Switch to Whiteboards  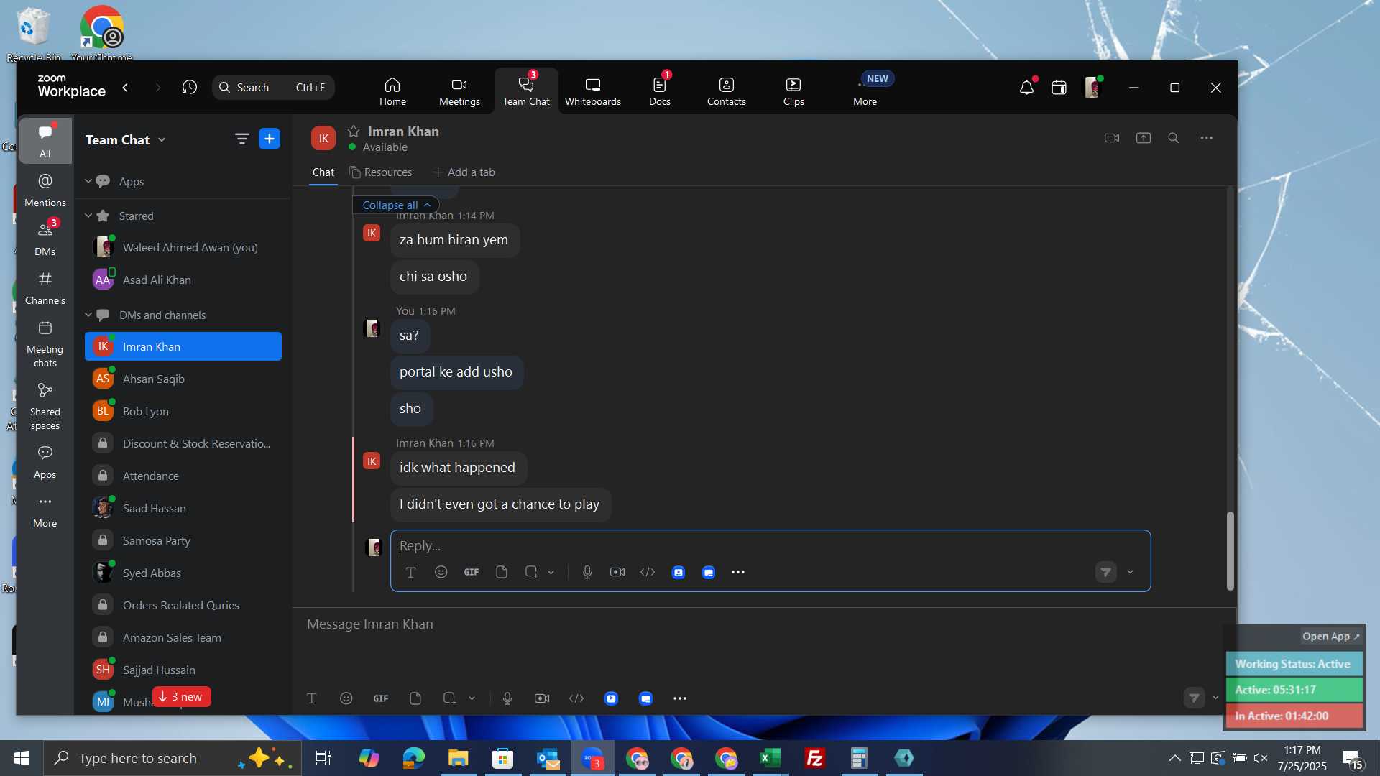tap(593, 91)
